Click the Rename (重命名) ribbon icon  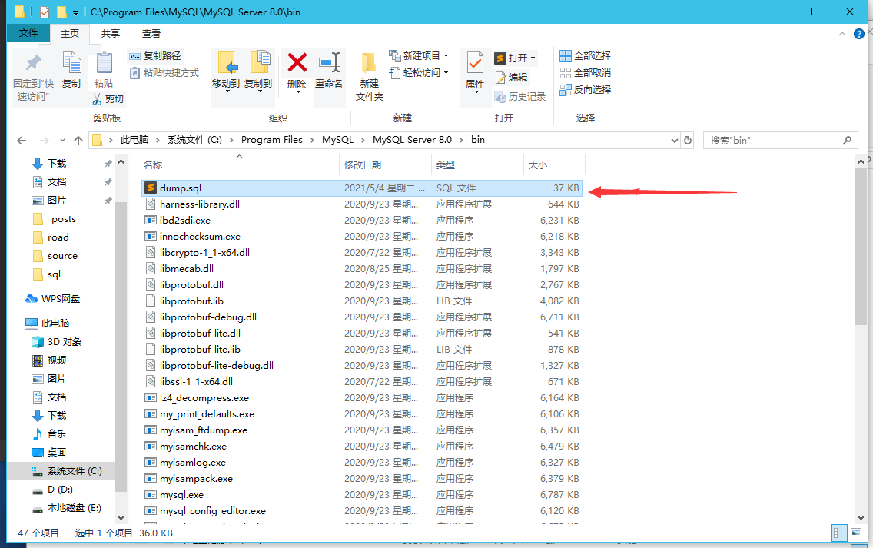pos(329,63)
